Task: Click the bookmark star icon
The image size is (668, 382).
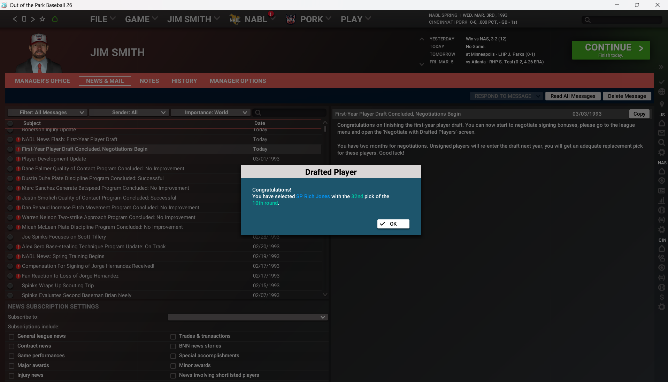Action: 42,19
